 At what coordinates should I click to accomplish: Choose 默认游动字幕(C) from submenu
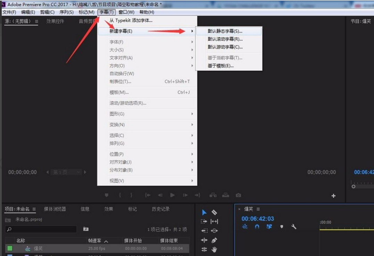[229, 47]
